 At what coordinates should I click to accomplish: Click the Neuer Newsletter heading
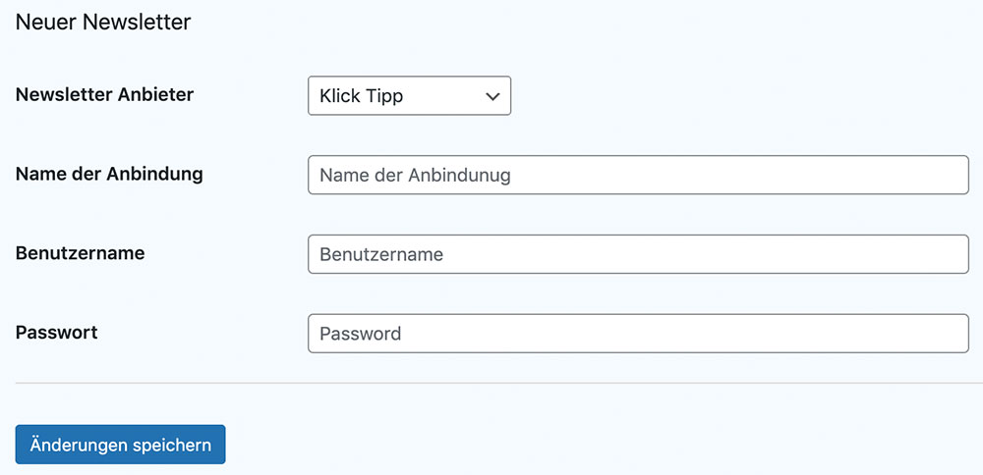pyautogui.click(x=103, y=22)
